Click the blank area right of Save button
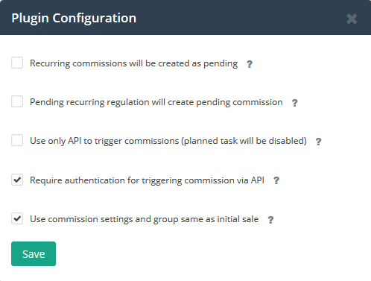371x281 pixels. (211, 253)
